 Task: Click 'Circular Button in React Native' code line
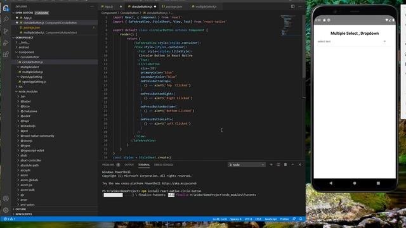(166, 56)
